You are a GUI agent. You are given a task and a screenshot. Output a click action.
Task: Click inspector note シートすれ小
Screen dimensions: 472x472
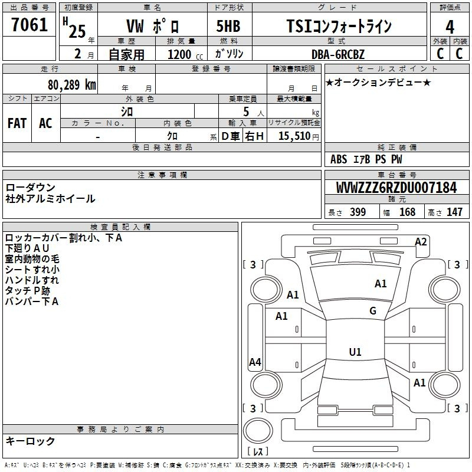32,270
